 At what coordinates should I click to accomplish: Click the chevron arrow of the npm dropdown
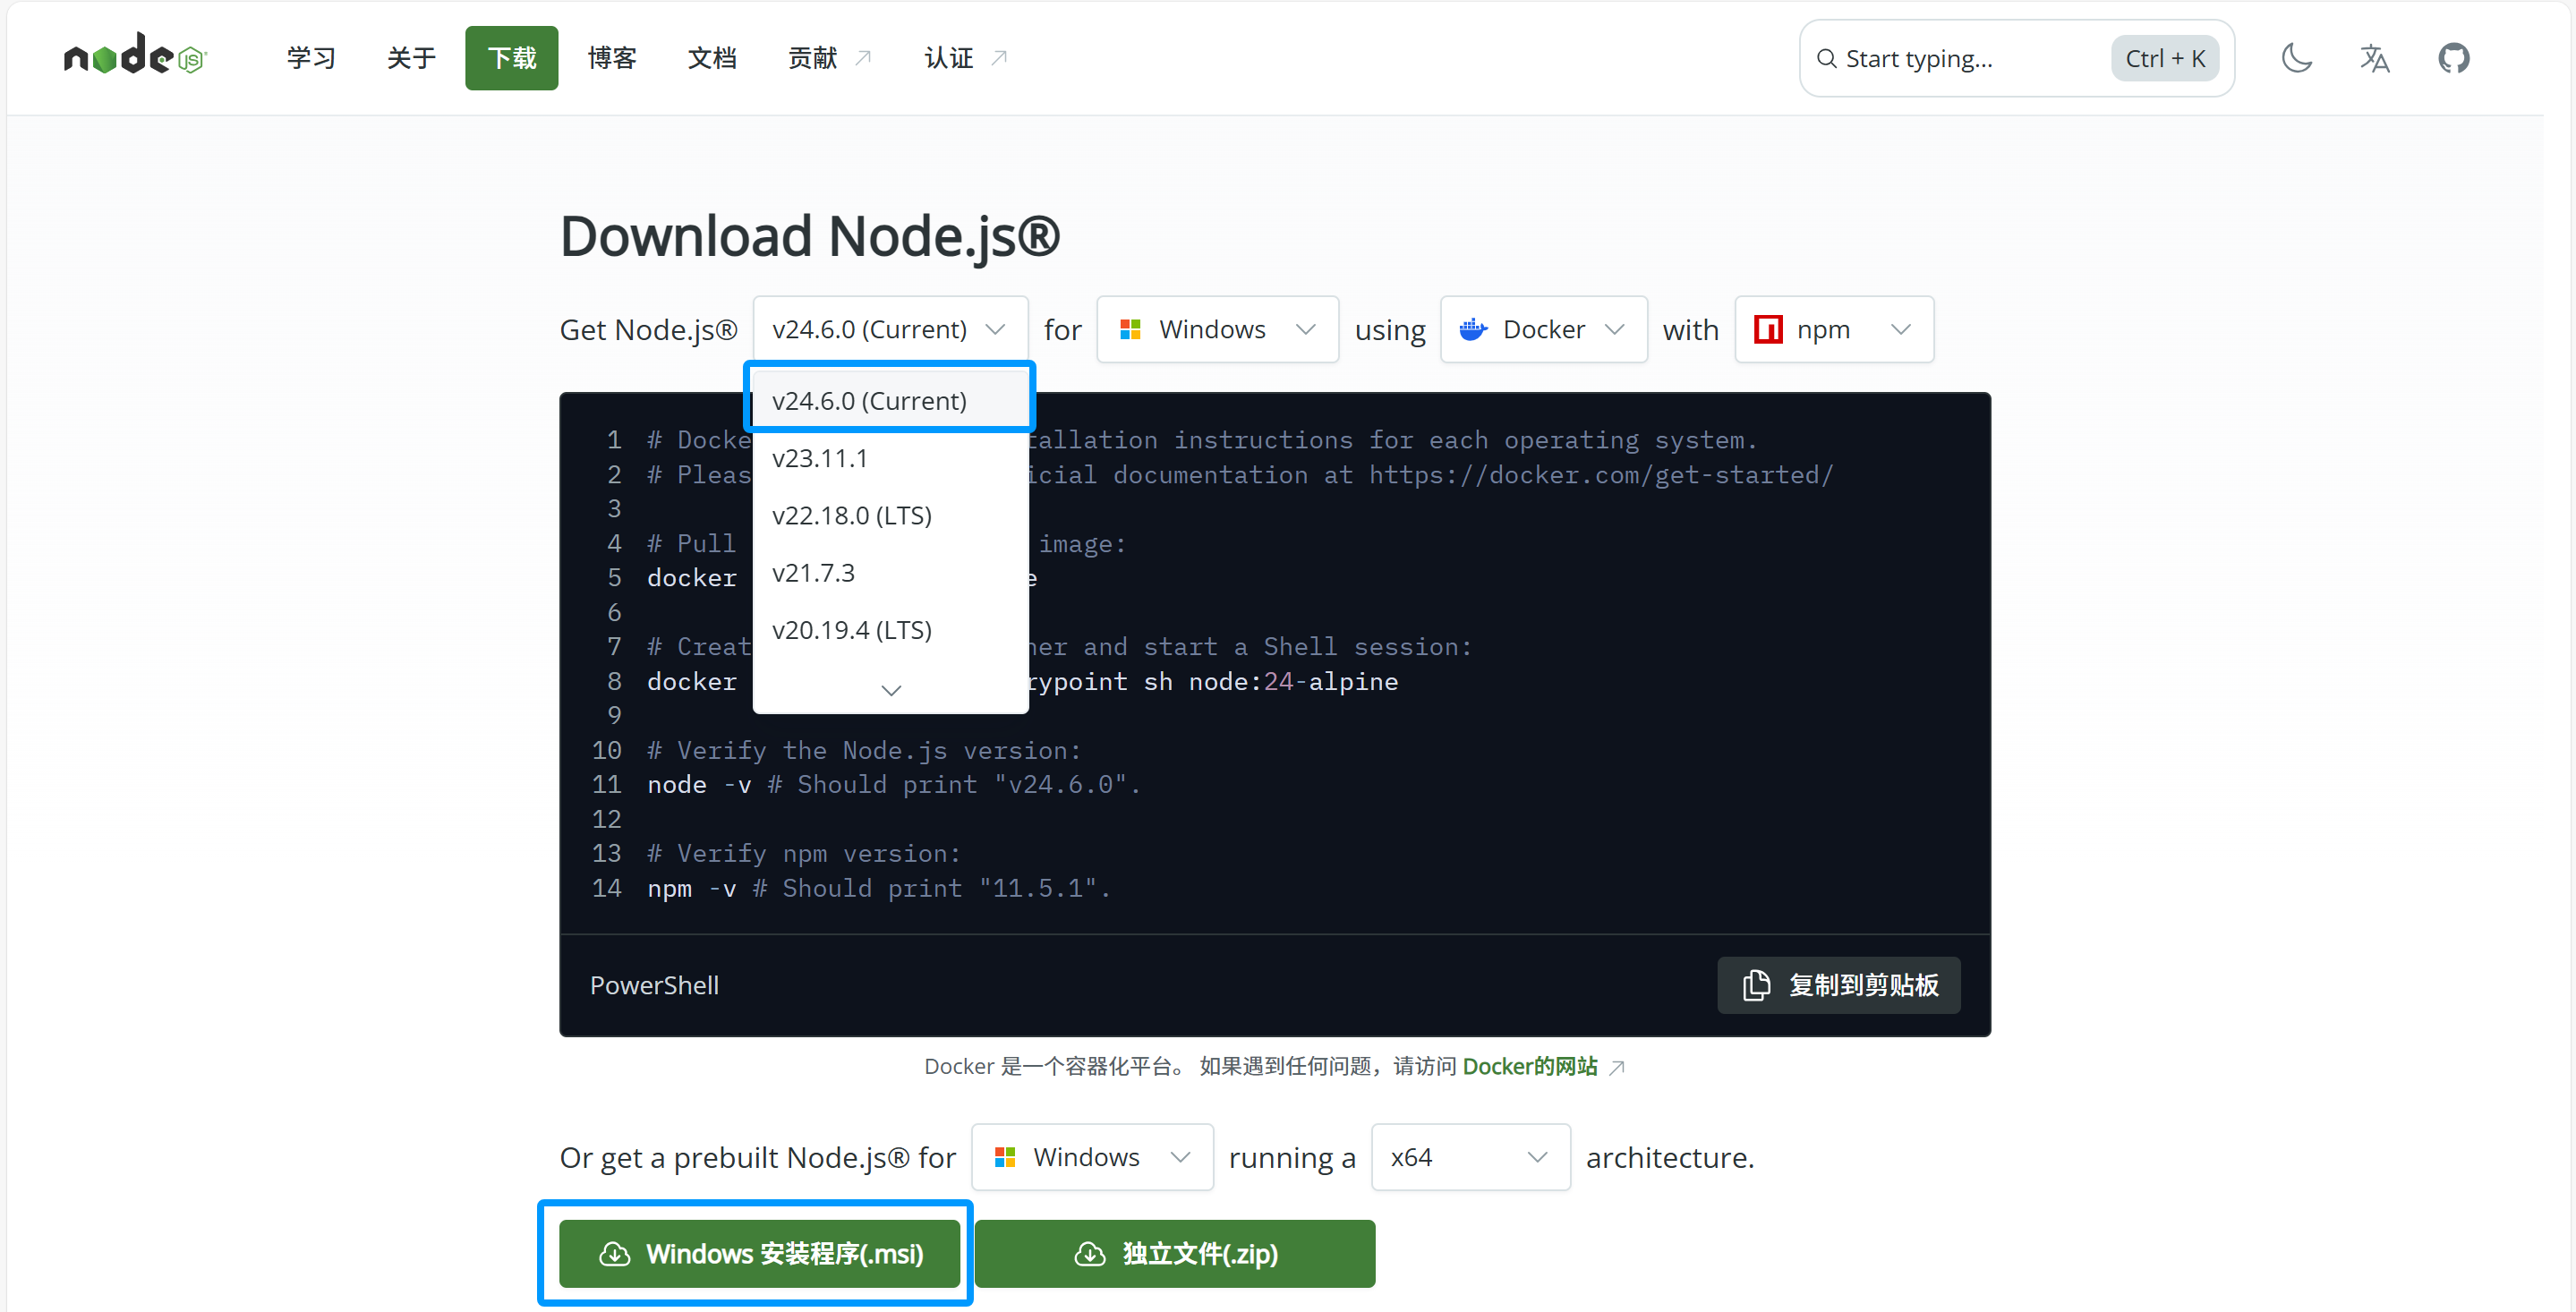point(1901,329)
